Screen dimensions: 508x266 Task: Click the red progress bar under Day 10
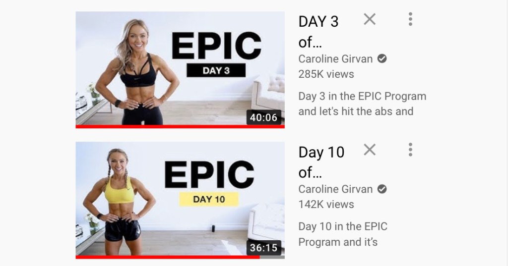click(168, 257)
